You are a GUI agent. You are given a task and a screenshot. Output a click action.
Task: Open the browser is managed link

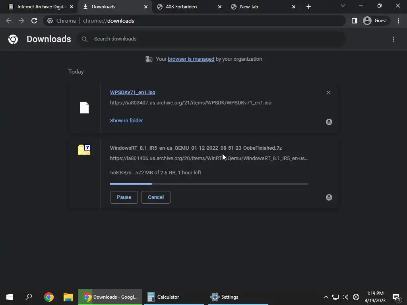click(191, 59)
